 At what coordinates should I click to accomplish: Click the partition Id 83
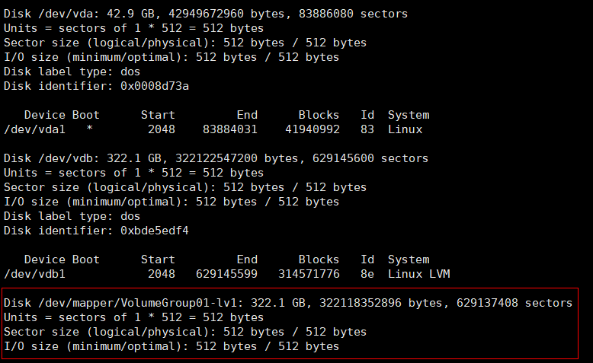click(x=368, y=129)
